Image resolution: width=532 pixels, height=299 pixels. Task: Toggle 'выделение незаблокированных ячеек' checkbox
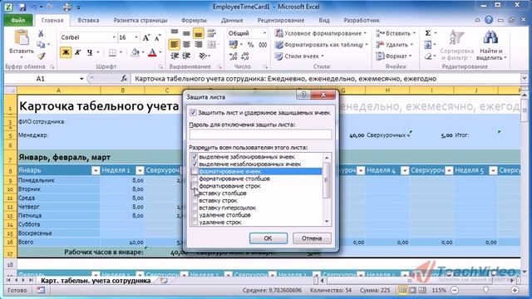(195, 164)
